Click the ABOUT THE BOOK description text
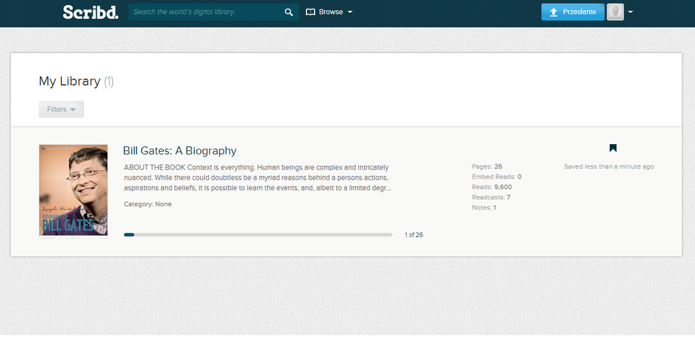This screenshot has width=695, height=339. pos(257,178)
